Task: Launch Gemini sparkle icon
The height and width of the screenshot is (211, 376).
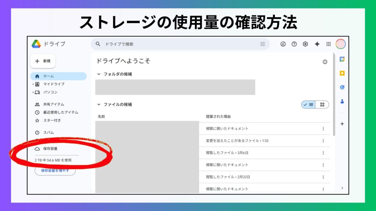Action: 317,44
